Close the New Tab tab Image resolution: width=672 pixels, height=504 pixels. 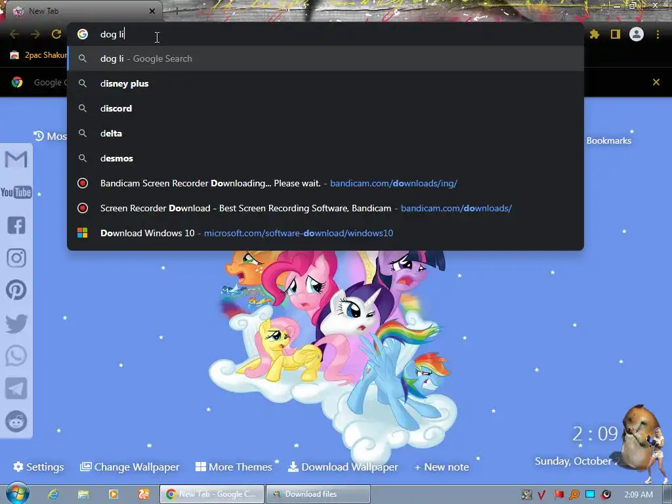pos(152,11)
